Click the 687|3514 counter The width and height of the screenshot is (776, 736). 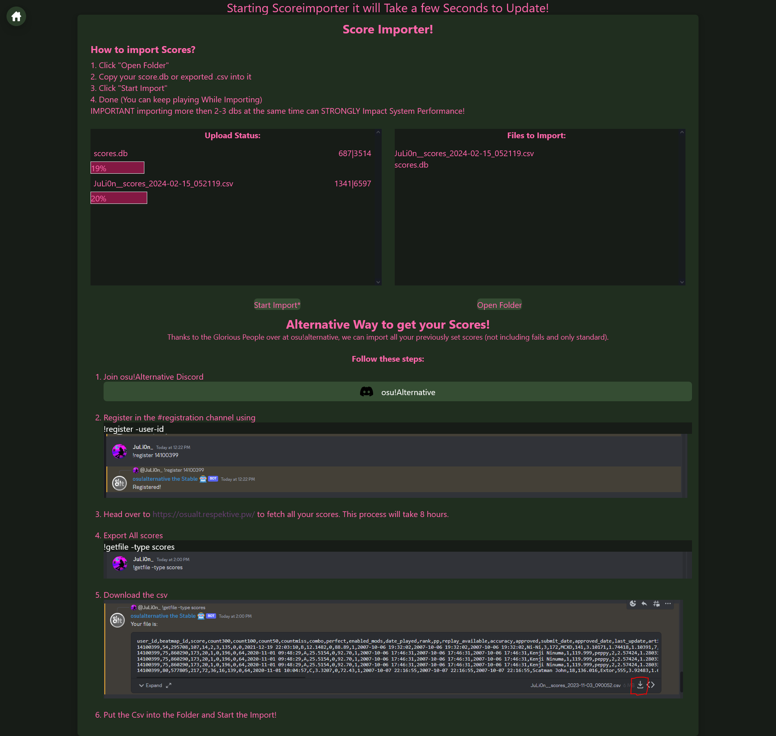(355, 153)
